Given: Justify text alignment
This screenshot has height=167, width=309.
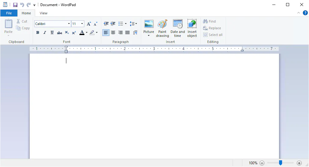Looking at the screenshot, I should coord(127,33).
